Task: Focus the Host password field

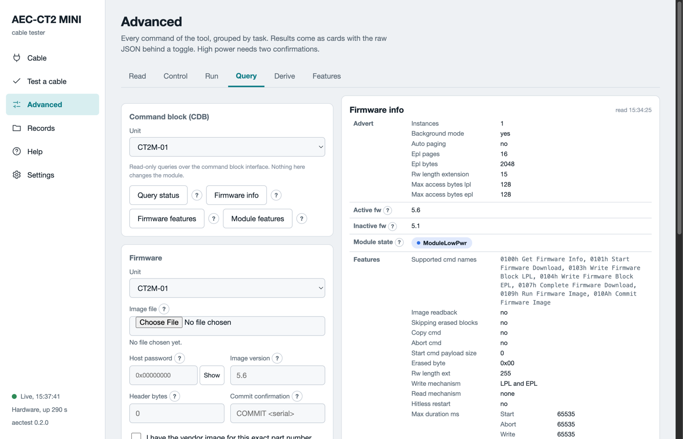Action: point(163,375)
